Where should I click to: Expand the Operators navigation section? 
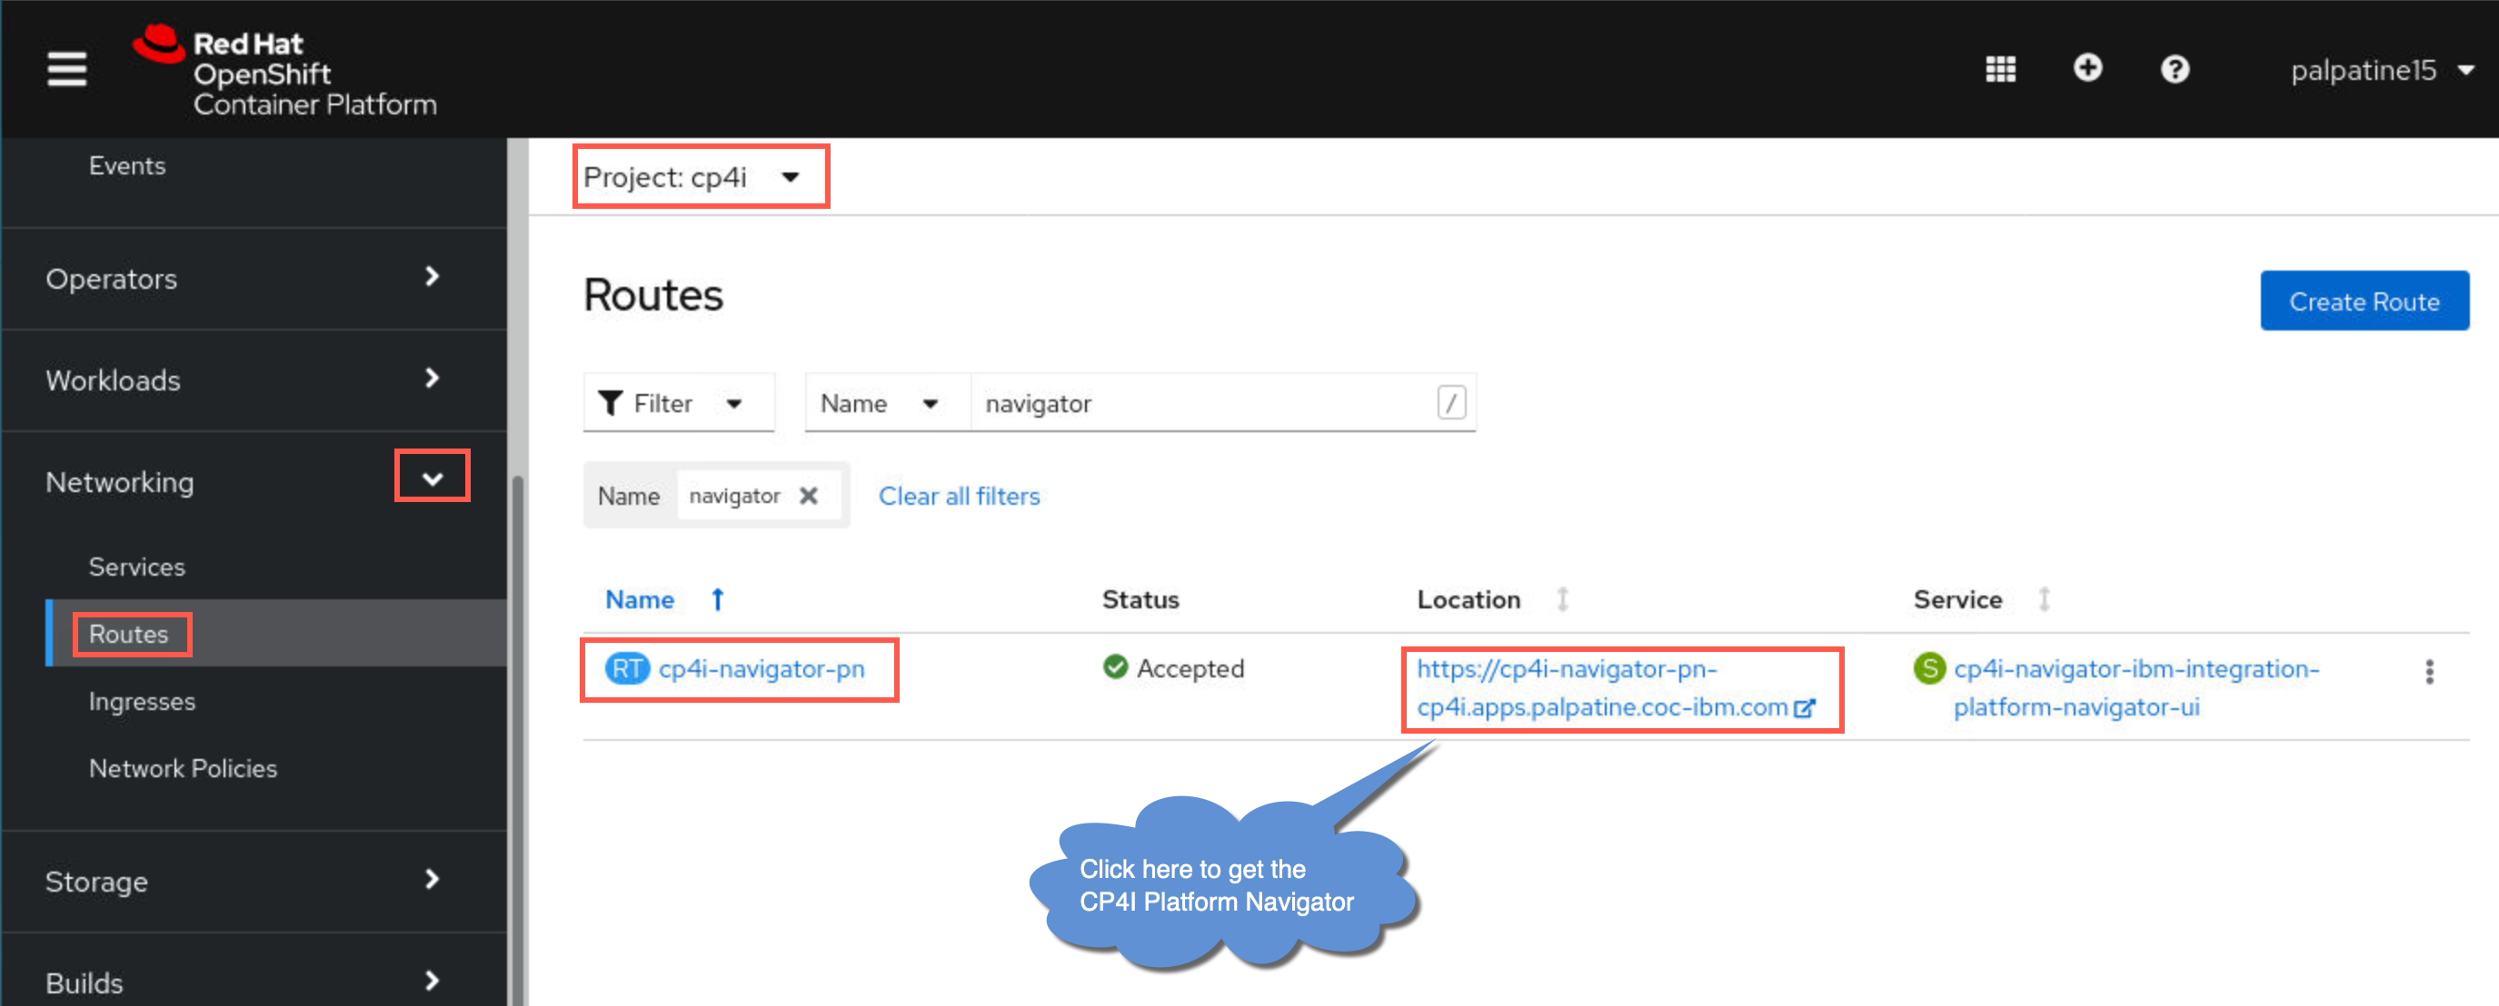[254, 279]
